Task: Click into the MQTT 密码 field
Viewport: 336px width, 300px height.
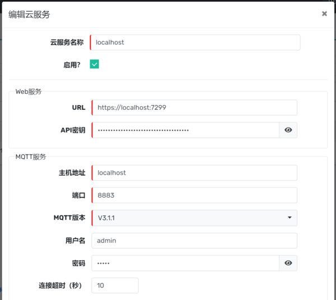Action: (185, 263)
